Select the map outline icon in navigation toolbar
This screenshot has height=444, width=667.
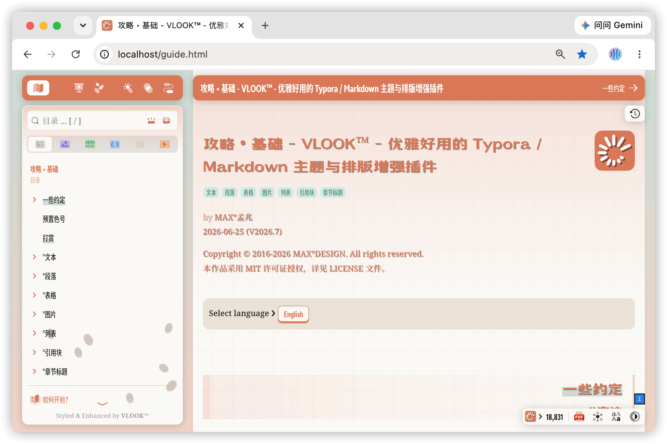pos(38,88)
